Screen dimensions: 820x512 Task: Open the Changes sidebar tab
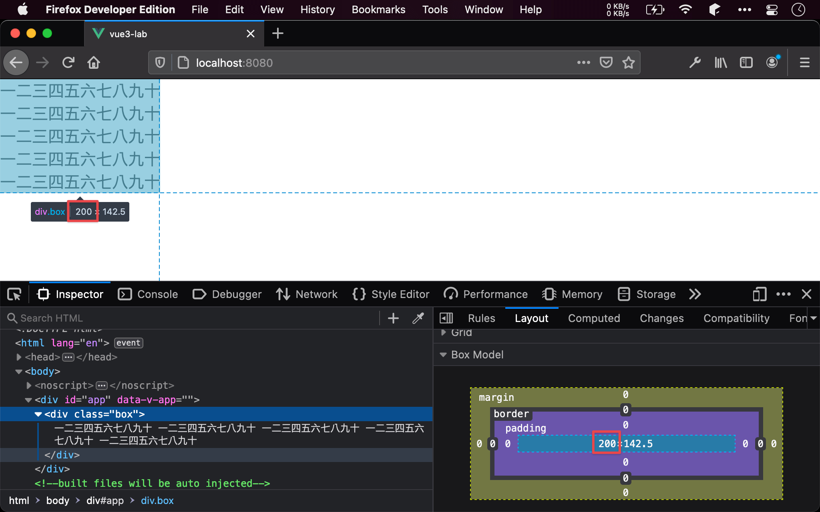click(x=662, y=318)
